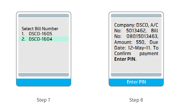Image resolution: width=184 pixels, height=112 pixels.
Task: Tap the blank blue softkey bar on Step 7 phone
Action: click(x=44, y=82)
